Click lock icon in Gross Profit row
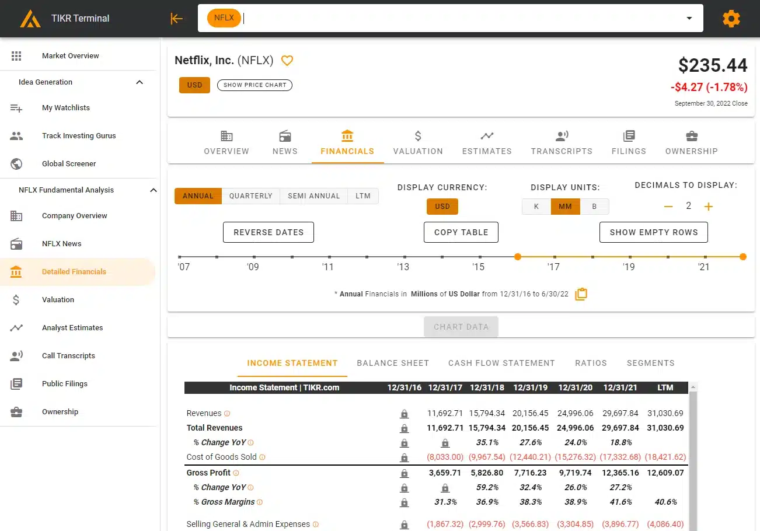 tap(404, 473)
